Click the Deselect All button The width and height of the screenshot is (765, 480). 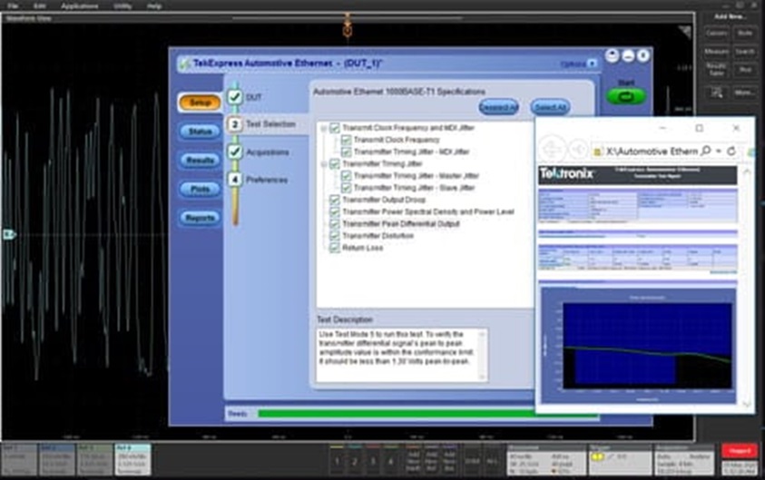(498, 107)
